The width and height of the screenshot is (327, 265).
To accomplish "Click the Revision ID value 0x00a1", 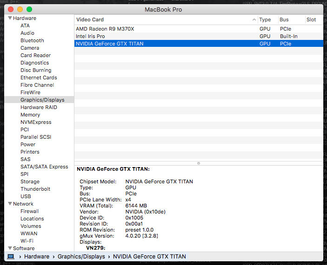I will [x=134, y=224].
